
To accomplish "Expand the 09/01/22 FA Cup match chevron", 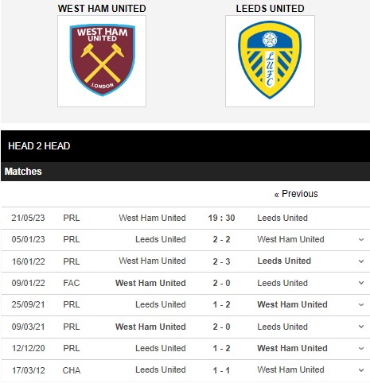I will tap(361, 283).
